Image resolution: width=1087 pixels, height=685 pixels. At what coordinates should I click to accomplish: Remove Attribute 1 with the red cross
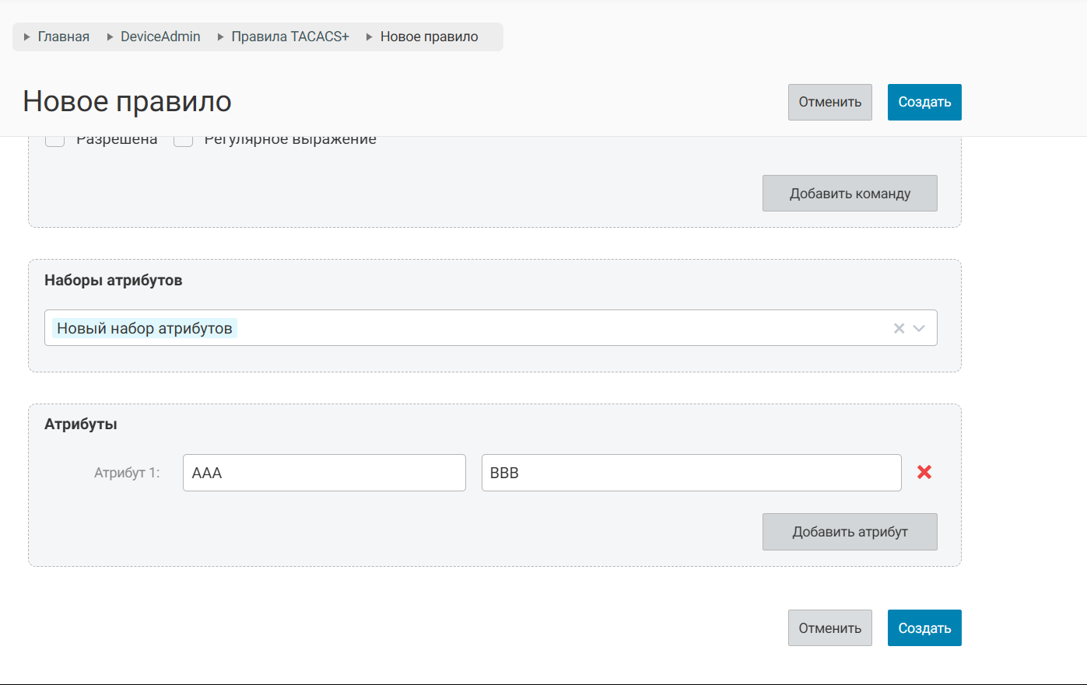924,472
